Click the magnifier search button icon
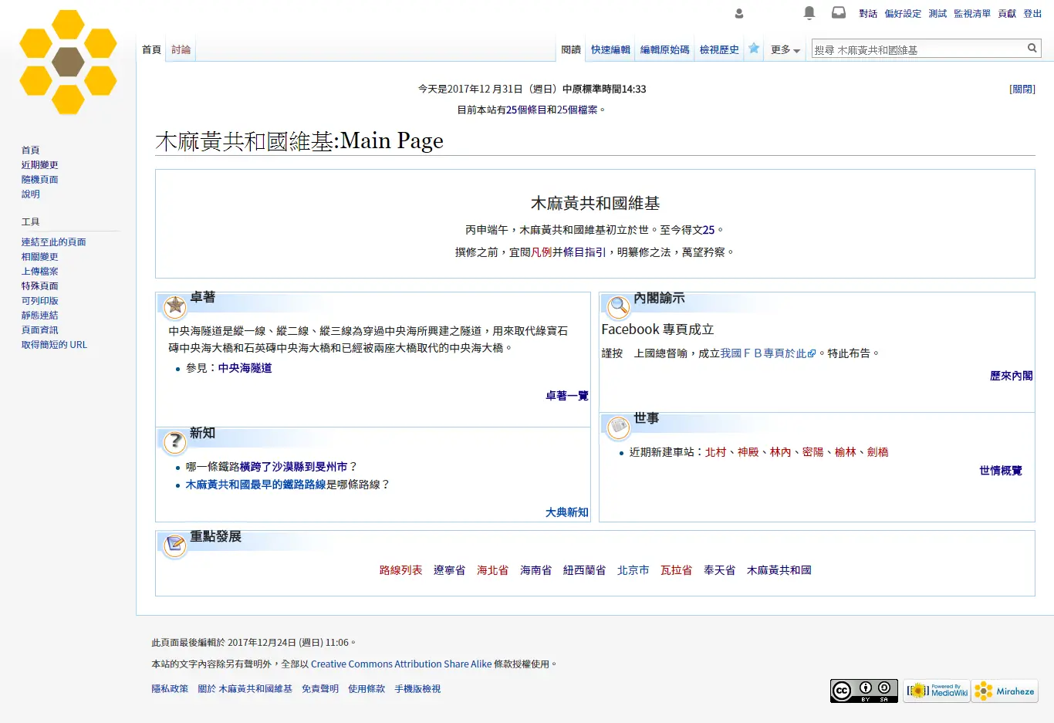Image resolution: width=1054 pixels, height=723 pixels. (1032, 49)
